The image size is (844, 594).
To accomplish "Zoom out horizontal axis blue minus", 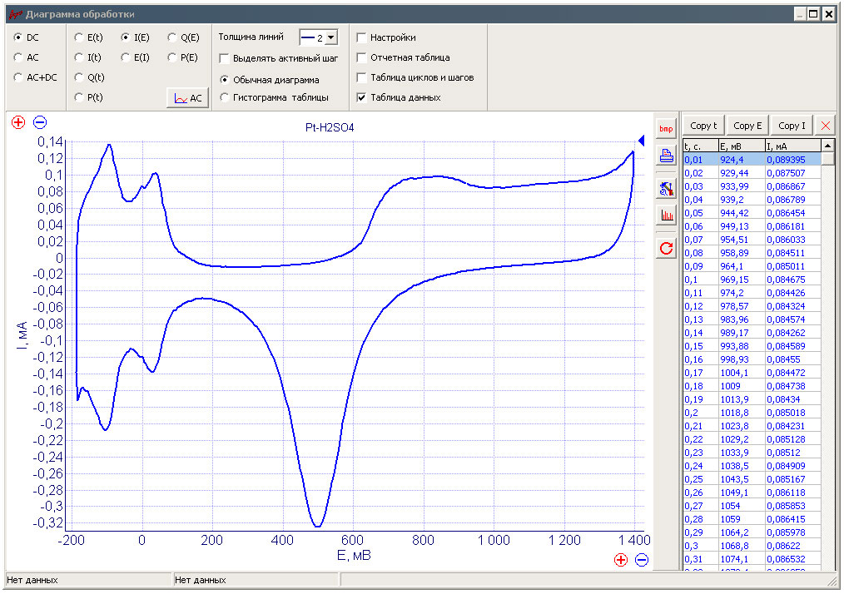I will click(x=642, y=560).
